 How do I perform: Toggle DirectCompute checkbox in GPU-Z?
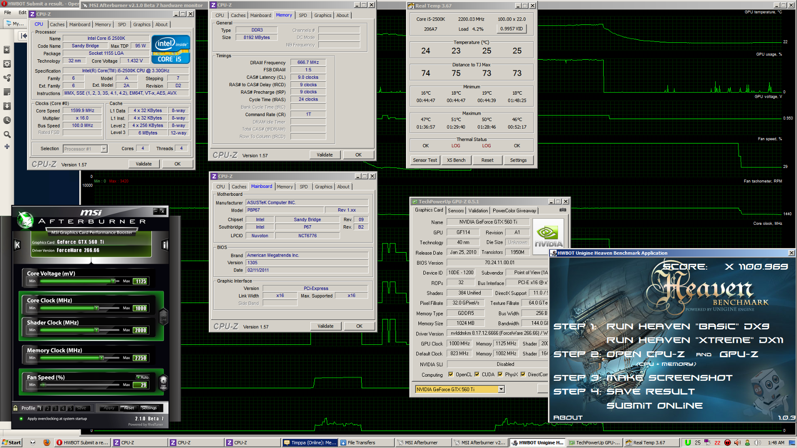pos(523,374)
